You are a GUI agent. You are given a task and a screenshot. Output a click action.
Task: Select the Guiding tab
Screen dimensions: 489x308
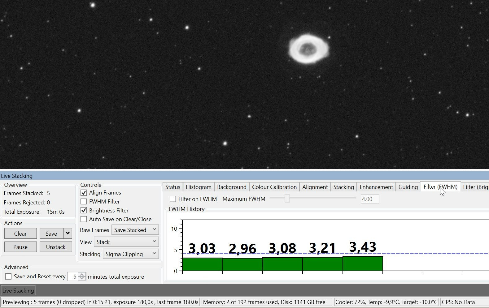408,187
